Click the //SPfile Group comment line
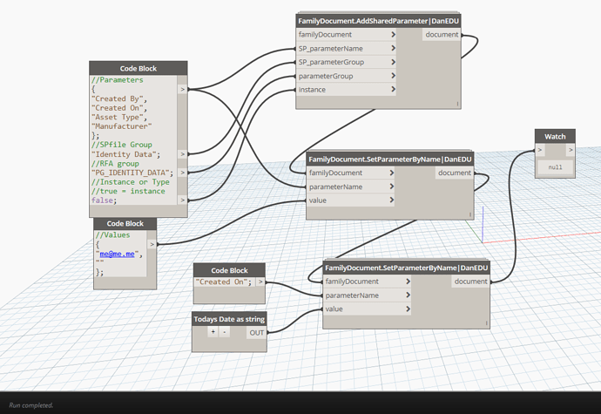Viewport: 601px width, 414px height. click(x=122, y=145)
